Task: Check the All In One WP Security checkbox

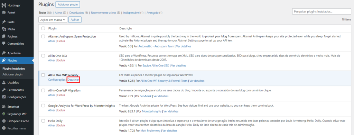Action: (x=43, y=75)
